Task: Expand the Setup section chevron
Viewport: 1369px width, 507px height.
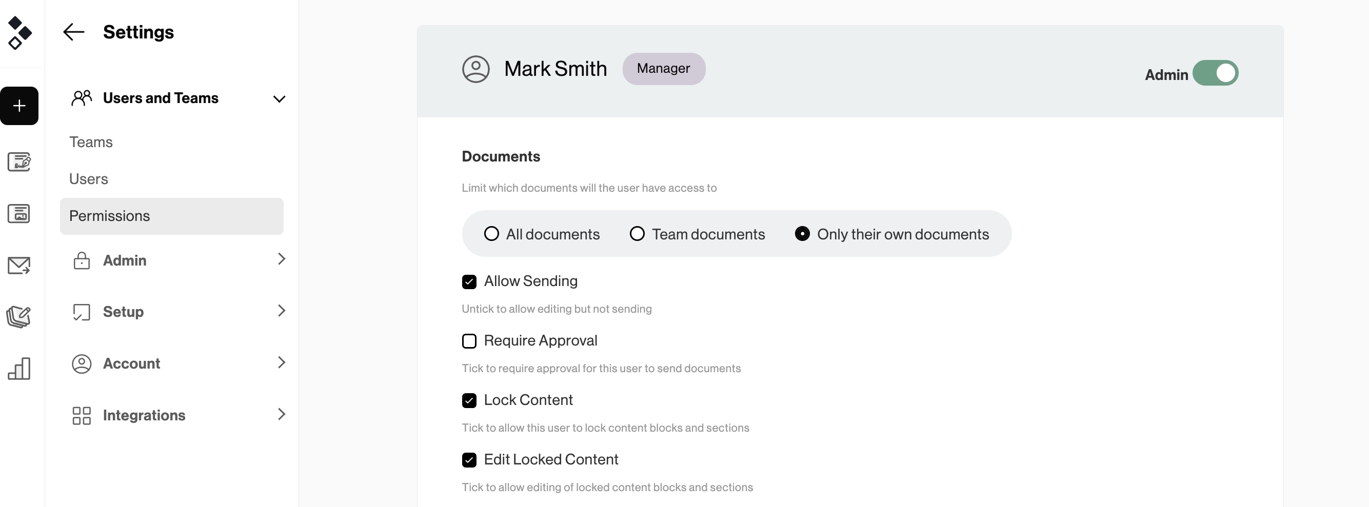Action: (x=282, y=311)
